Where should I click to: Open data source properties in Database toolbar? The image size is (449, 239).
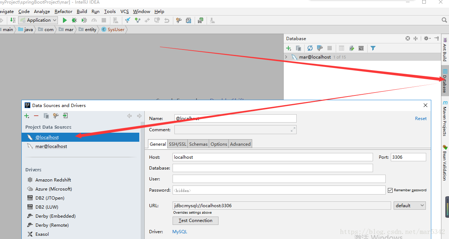pos(320,48)
